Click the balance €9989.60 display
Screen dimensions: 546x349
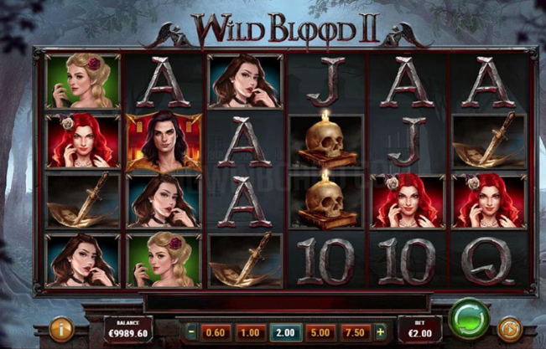click(x=128, y=330)
